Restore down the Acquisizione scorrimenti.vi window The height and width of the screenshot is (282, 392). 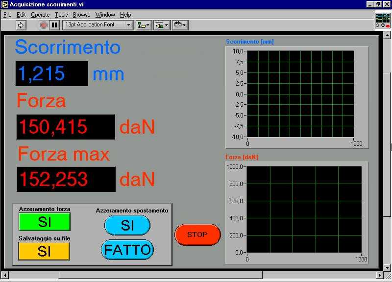point(378,4)
